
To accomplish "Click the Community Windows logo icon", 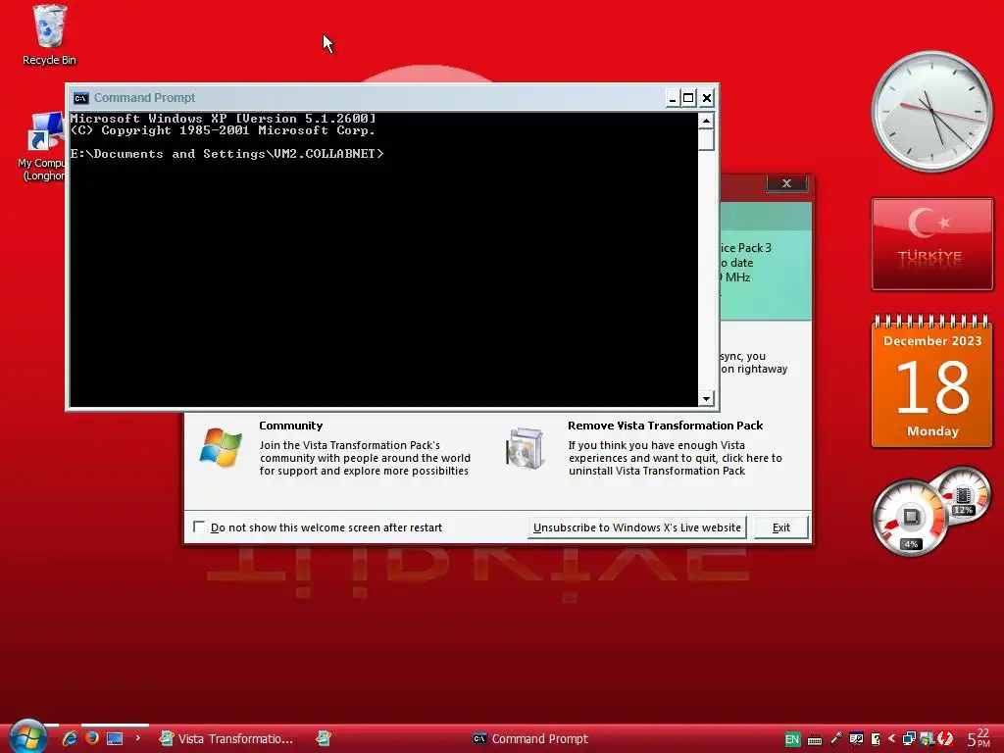I will 221,447.
